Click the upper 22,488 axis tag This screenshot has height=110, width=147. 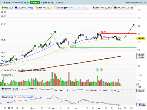click(141, 55)
